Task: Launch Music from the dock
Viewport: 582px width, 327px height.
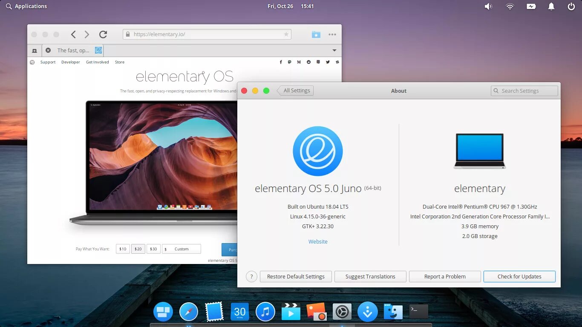Action: click(265, 312)
